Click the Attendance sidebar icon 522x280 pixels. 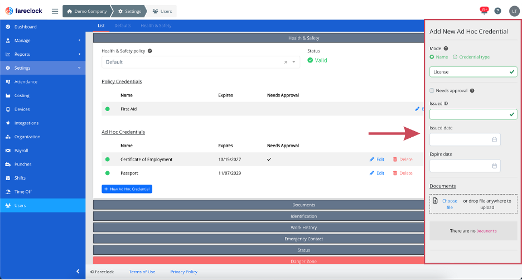pos(8,81)
